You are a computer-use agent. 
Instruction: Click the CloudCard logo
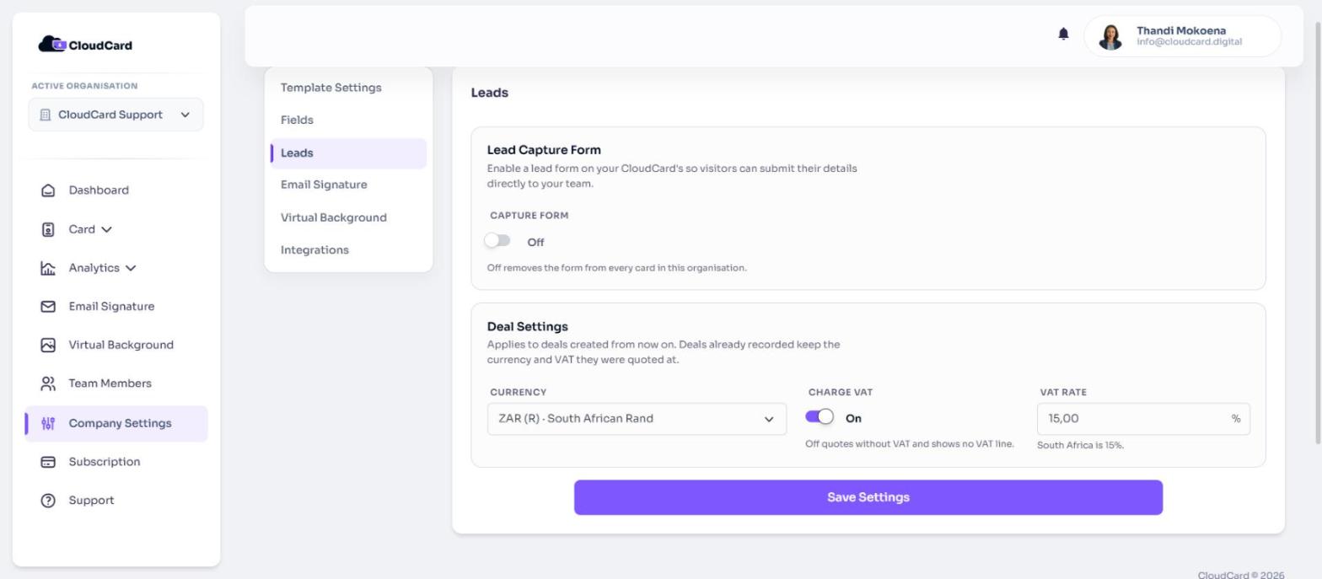85,45
